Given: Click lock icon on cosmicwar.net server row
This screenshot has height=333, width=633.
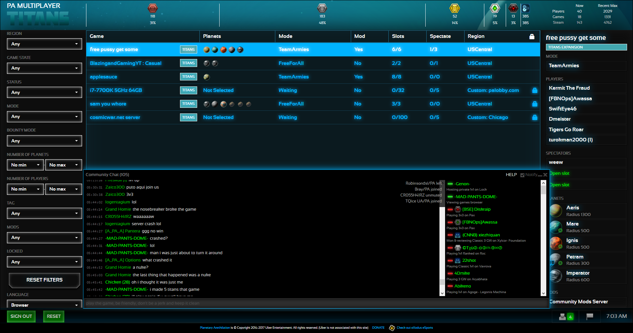Looking at the screenshot, I should [534, 117].
